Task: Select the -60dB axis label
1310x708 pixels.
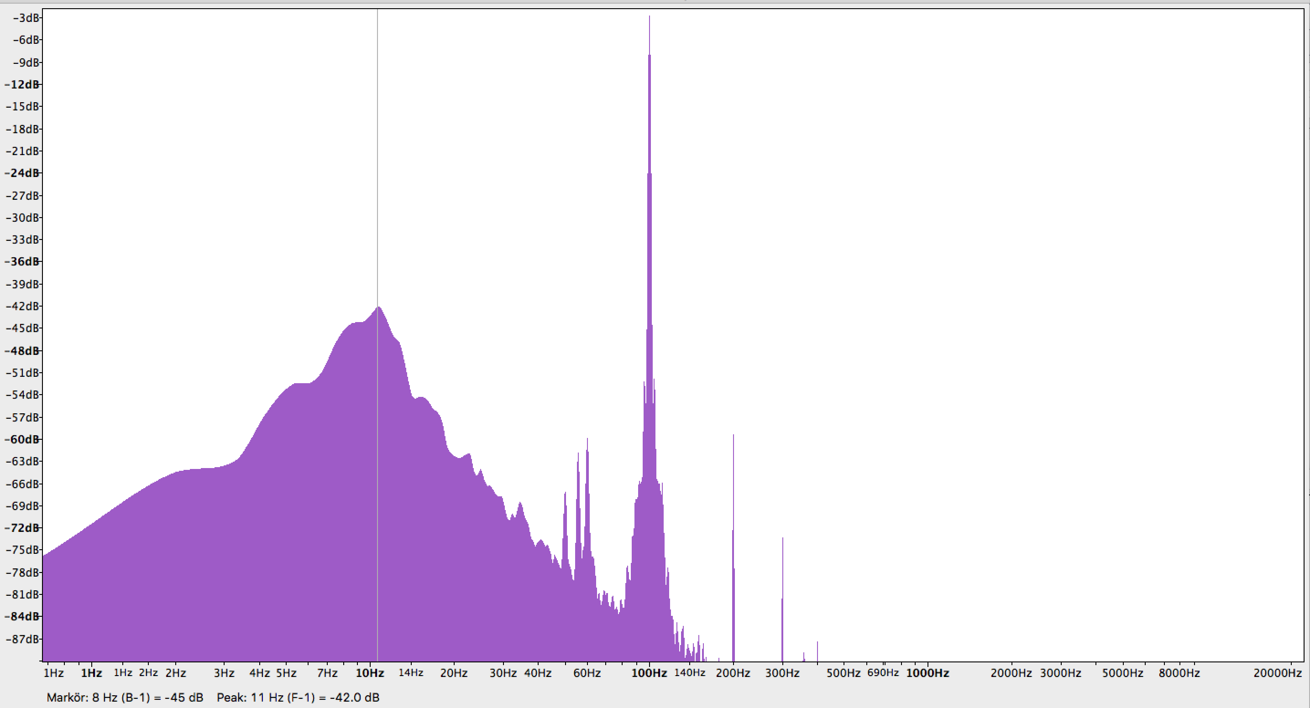Action: pos(22,439)
